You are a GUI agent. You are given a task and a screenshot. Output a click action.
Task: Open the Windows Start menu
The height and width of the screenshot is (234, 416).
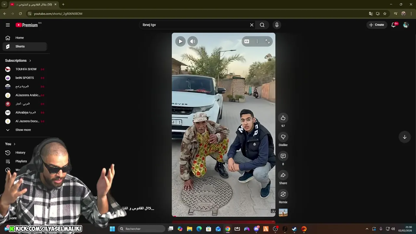click(x=112, y=229)
